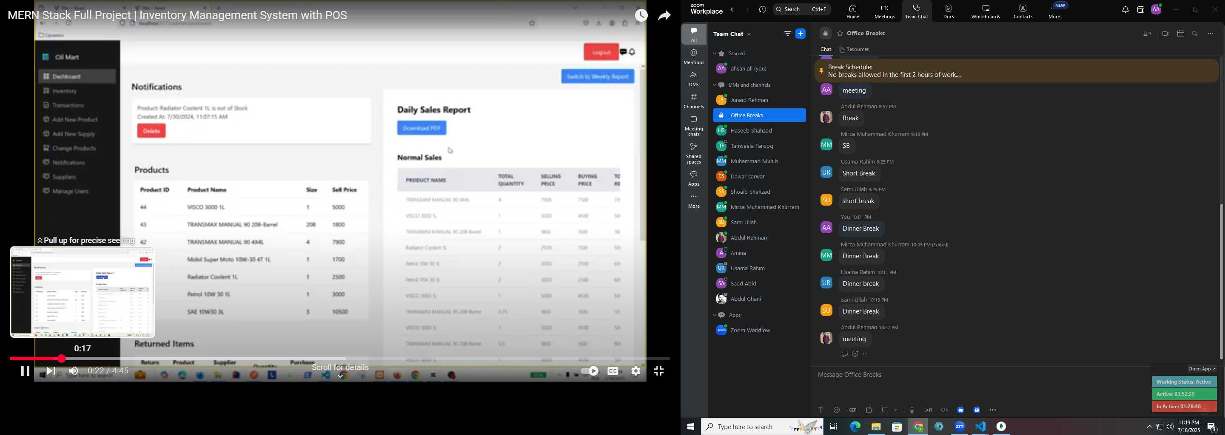
Task: Select the Chat tab under Office Breaks
Action: (x=826, y=49)
